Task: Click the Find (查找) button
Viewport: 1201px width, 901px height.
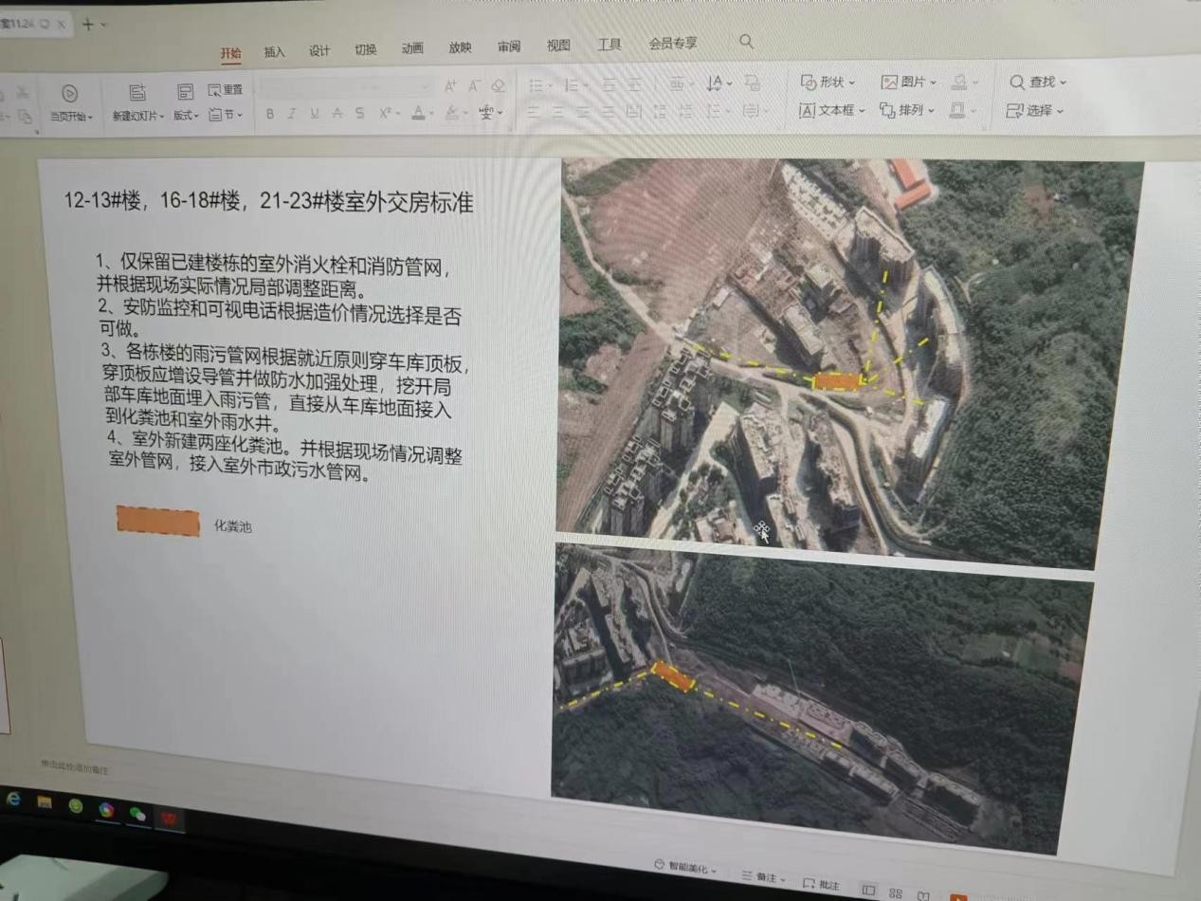Action: click(x=1038, y=83)
